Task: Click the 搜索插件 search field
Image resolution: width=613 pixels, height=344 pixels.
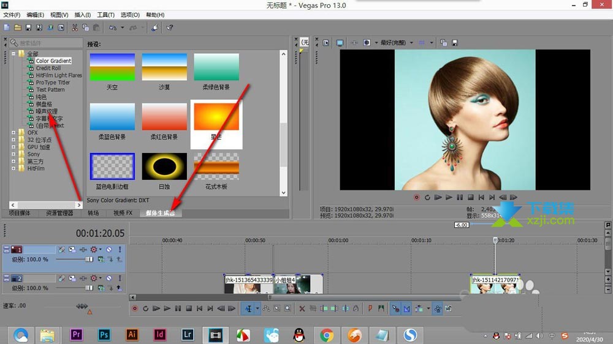Action: 46,43
